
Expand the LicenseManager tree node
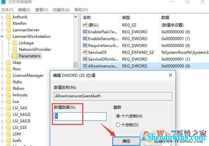pos(2,76)
